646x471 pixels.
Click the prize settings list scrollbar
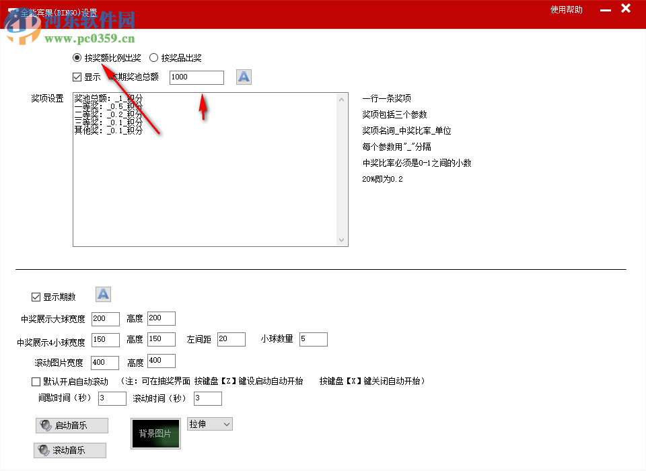pos(343,168)
